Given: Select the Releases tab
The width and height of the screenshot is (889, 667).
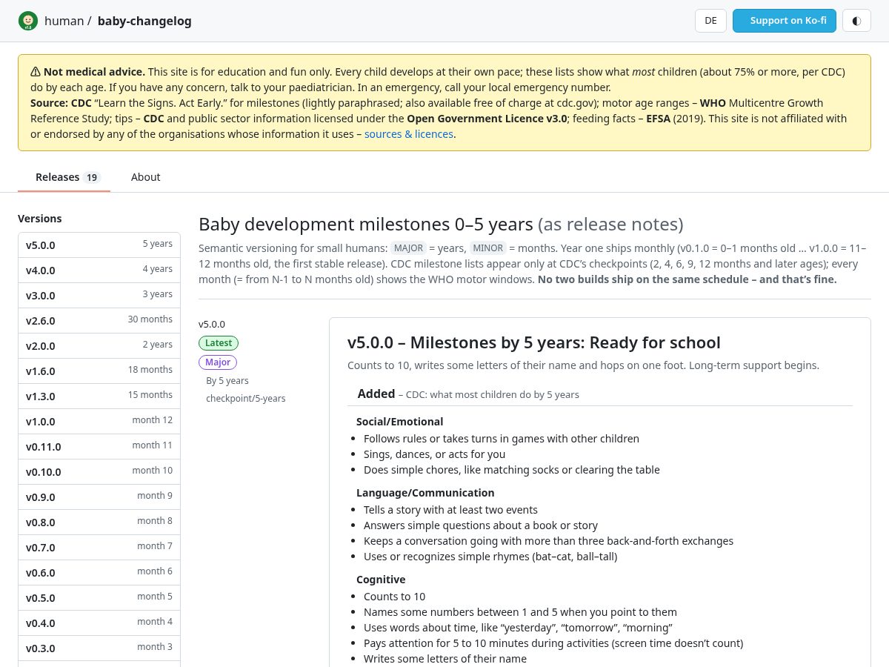Looking at the screenshot, I should [x=64, y=177].
